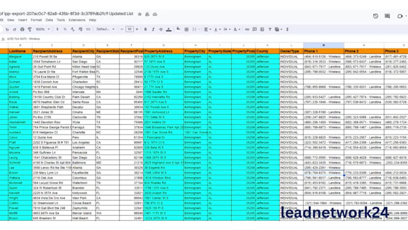Select the Phone 1 header cell
This screenshot has height=230, width=408.
tap(323, 51)
